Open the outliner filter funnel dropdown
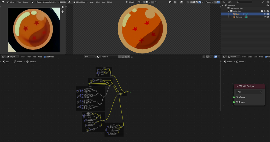 click(264, 2)
